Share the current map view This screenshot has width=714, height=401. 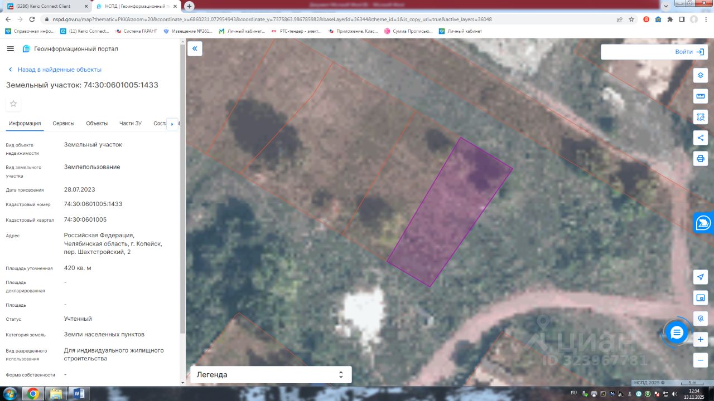[701, 138]
